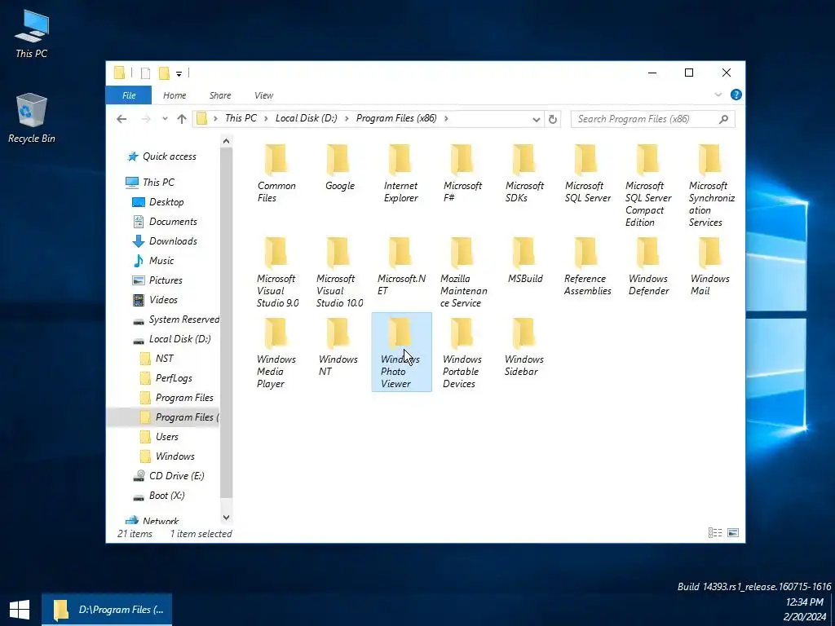
Task: Select Microsoft Synchronization Services folder
Action: coord(710,185)
